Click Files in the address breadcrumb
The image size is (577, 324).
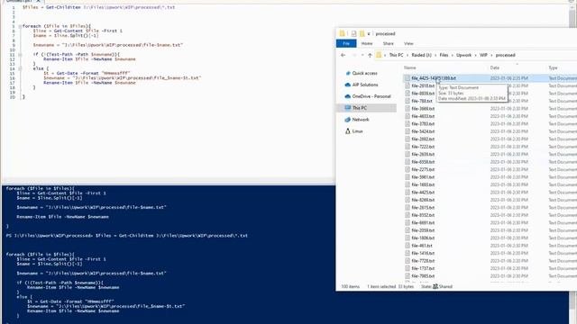click(444, 55)
